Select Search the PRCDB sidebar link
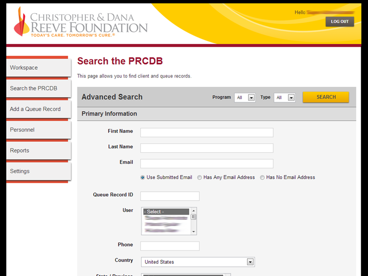The width and height of the screenshot is (368, 276). tap(33, 88)
